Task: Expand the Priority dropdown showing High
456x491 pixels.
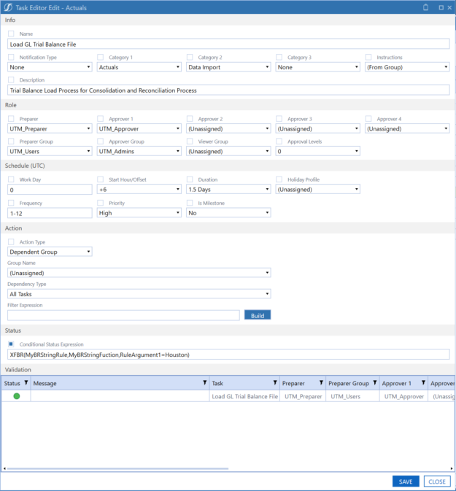Action: (139, 213)
